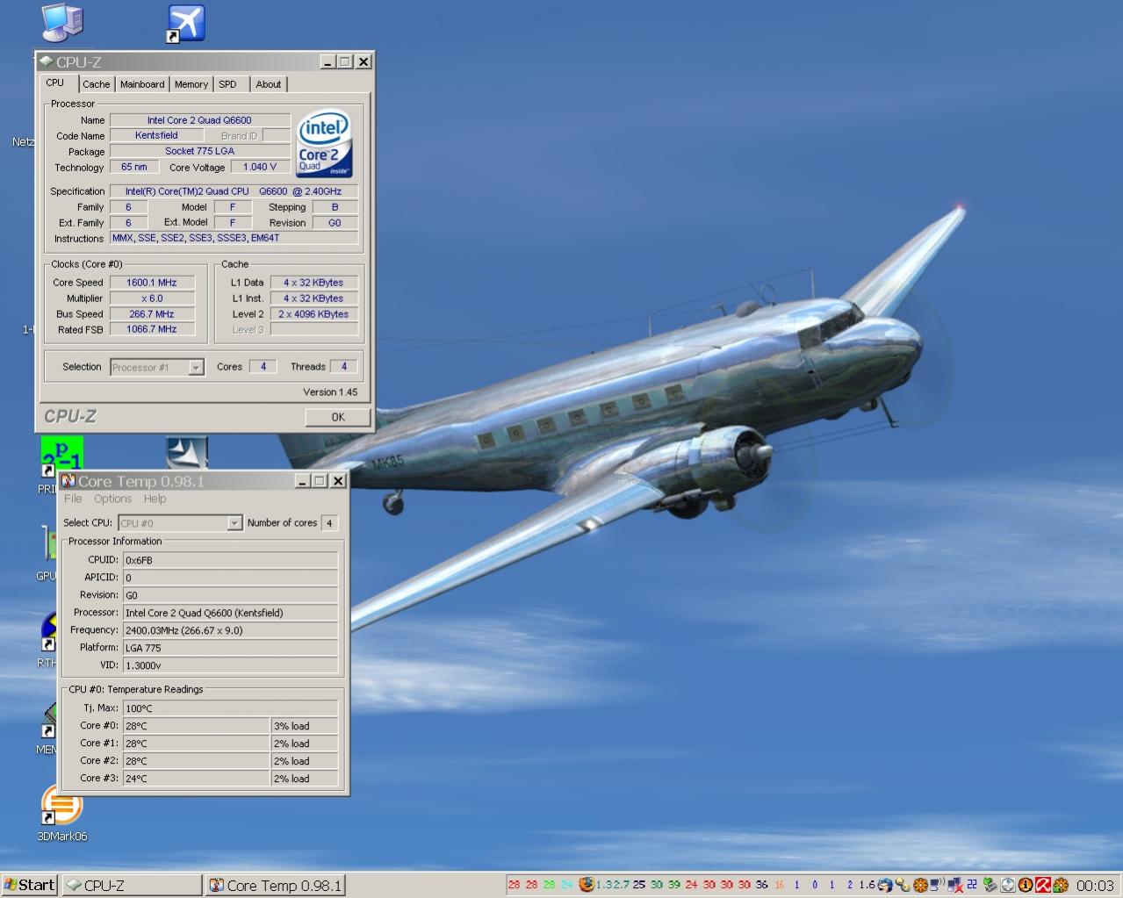1123x898 pixels.
Task: Select the CPU-Z taskbar button
Action: [x=132, y=886]
